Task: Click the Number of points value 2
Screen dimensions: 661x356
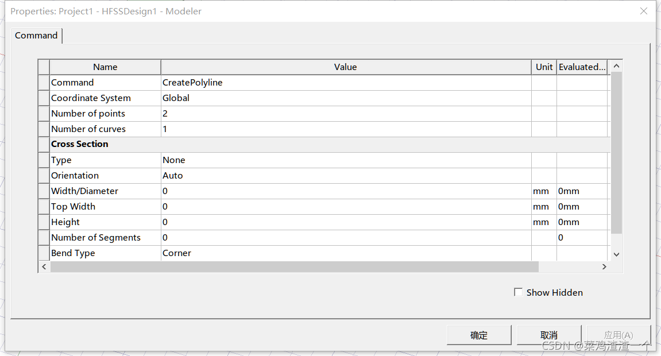Action: pyautogui.click(x=346, y=114)
